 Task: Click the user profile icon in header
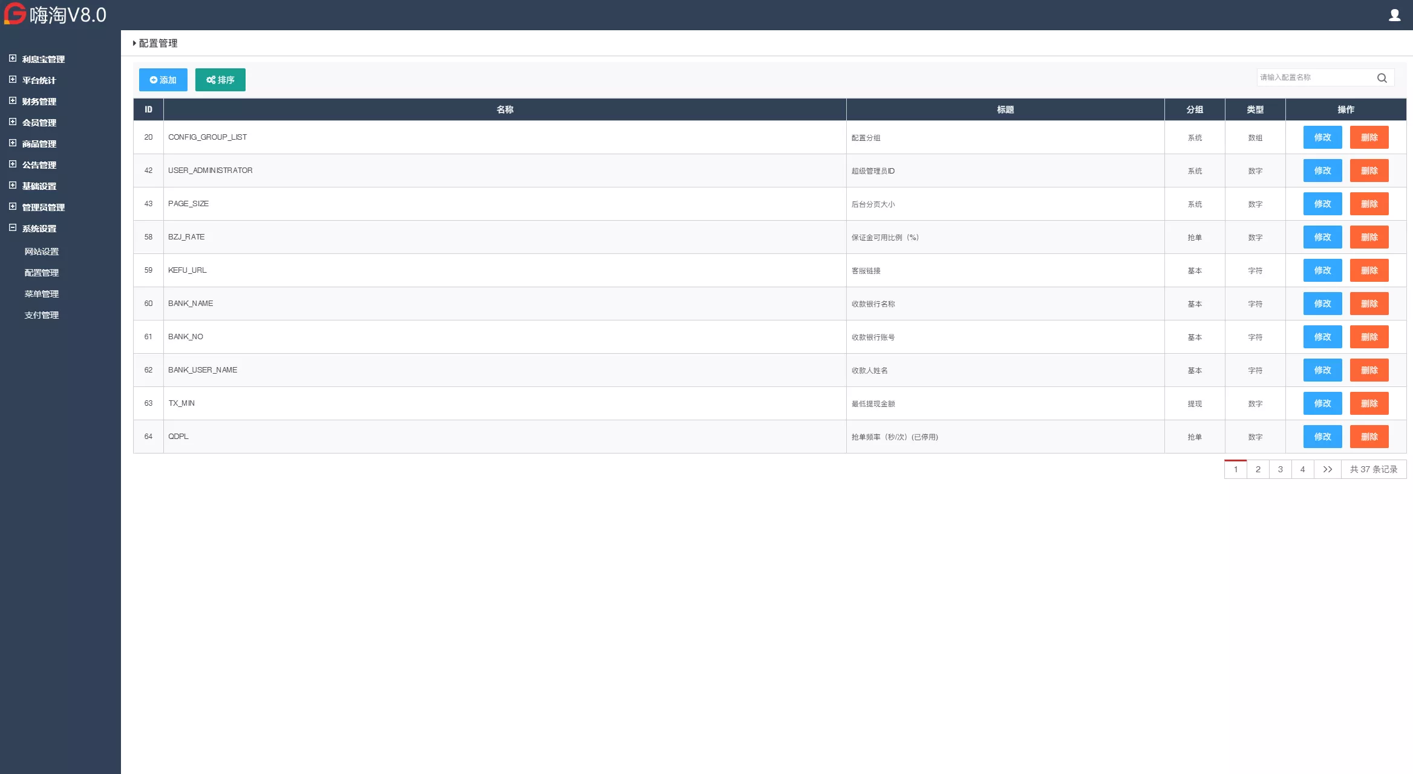[x=1394, y=15]
